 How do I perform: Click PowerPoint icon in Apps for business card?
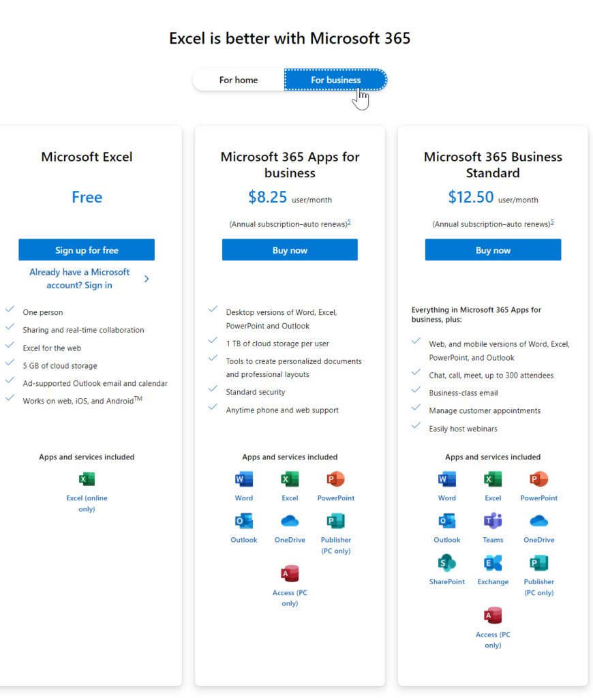coord(335,479)
